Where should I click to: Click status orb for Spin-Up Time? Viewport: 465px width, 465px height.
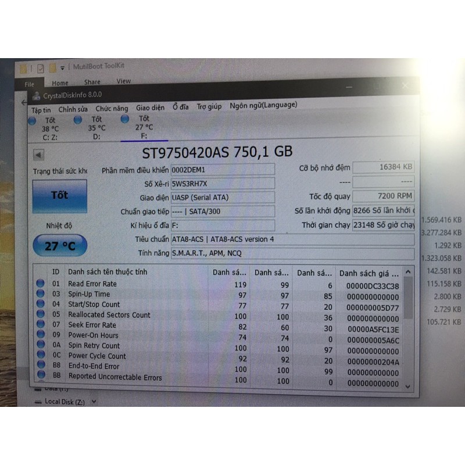point(40,294)
